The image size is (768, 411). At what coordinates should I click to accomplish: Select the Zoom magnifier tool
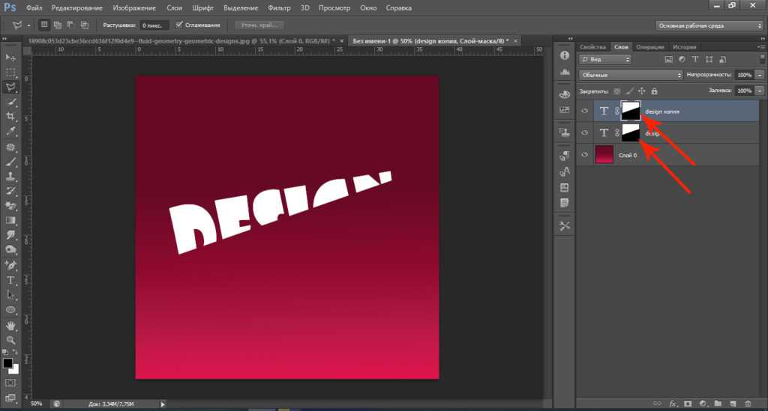[x=10, y=340]
